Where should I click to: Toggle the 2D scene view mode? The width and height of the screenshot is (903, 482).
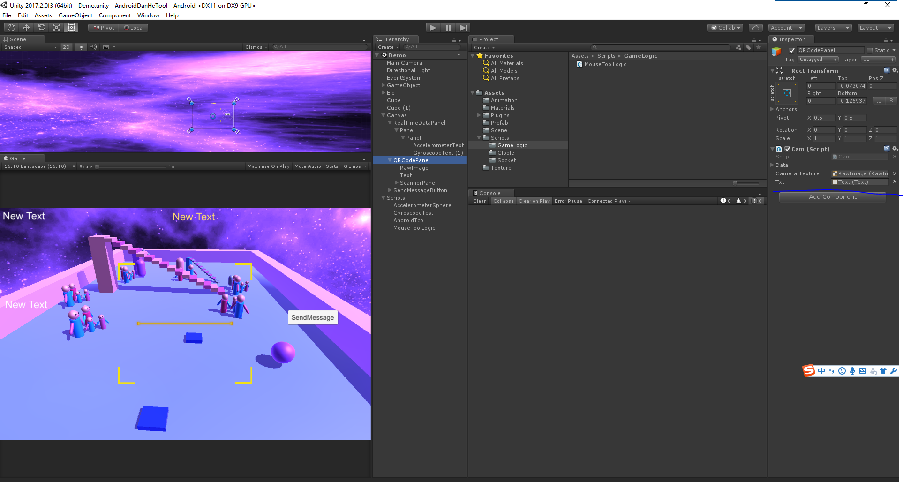[x=67, y=47]
